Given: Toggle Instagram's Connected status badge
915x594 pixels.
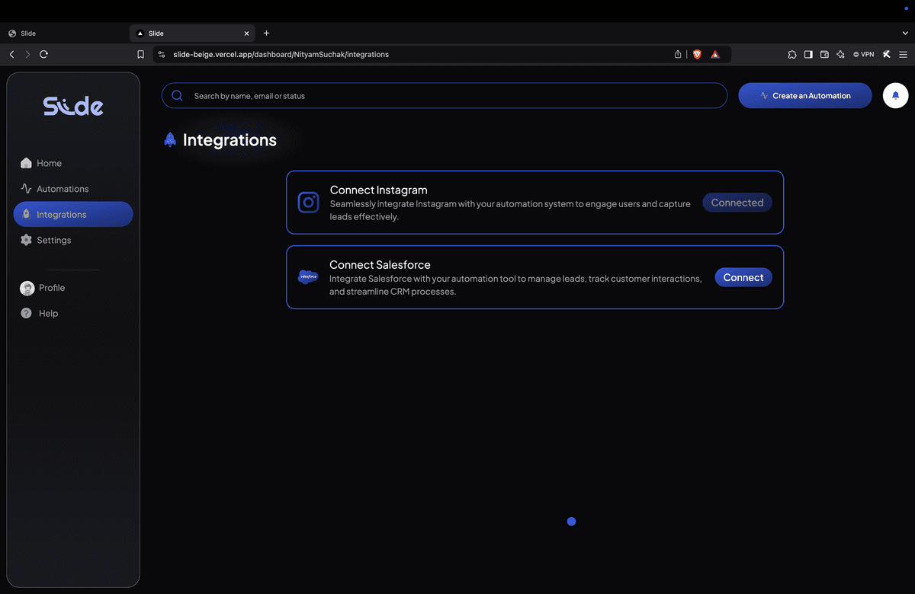Looking at the screenshot, I should click(737, 202).
